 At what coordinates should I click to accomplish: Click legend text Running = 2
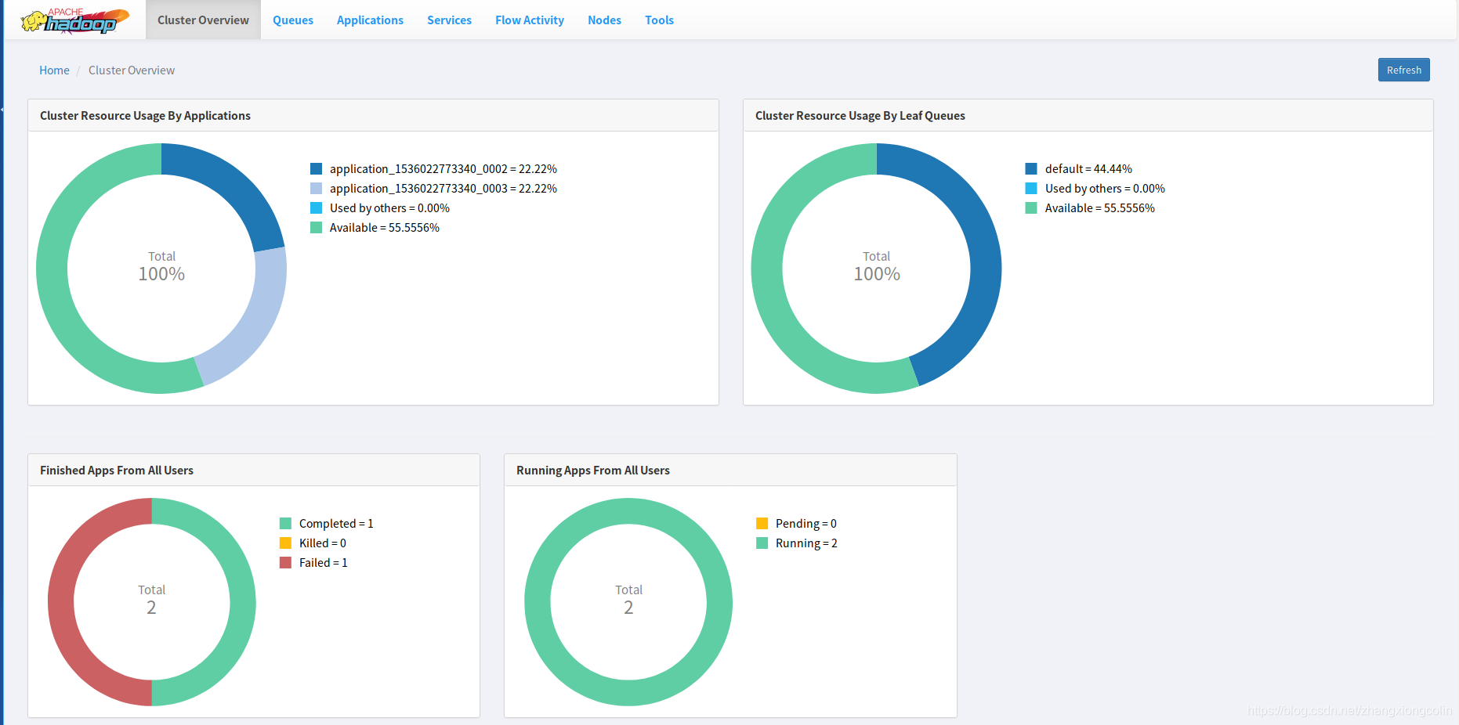click(x=806, y=543)
